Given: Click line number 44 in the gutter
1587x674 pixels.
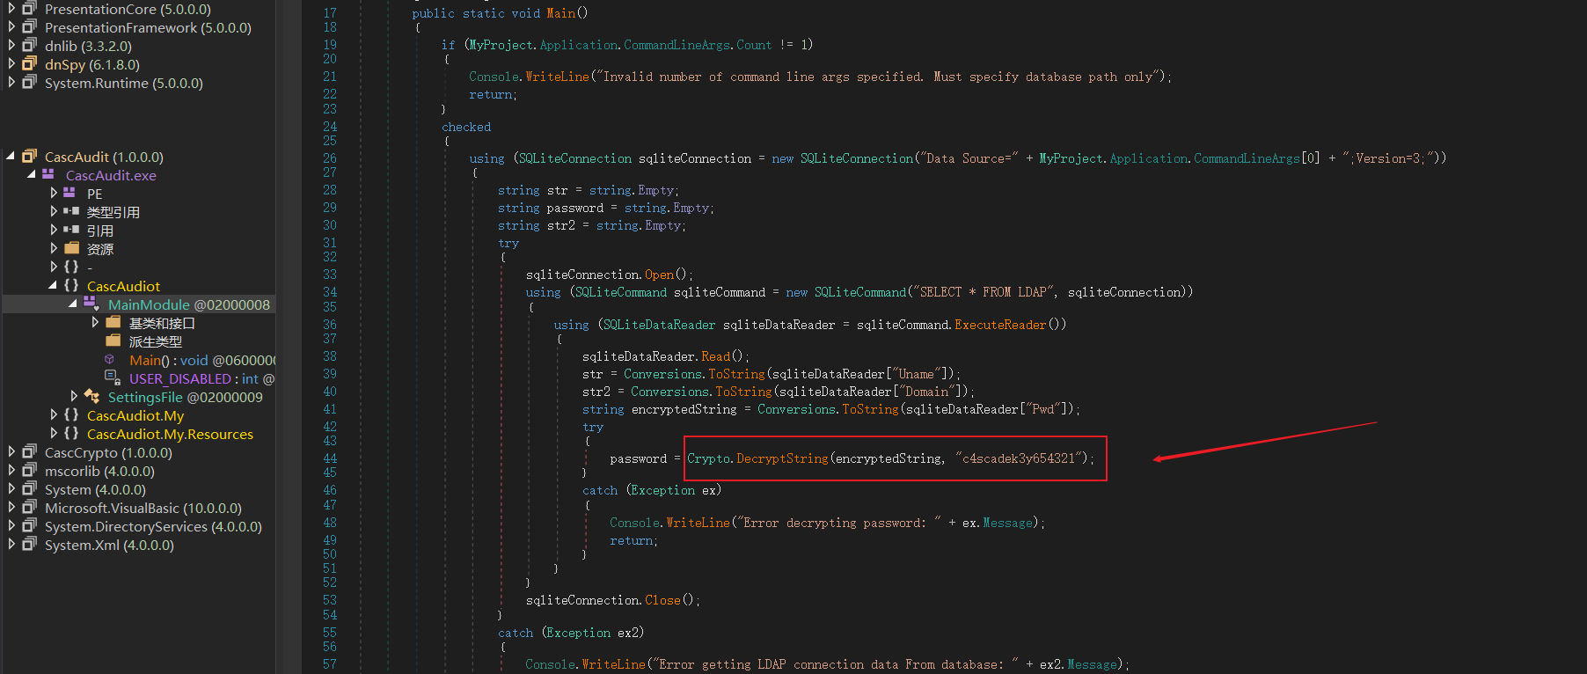Looking at the screenshot, I should pyautogui.click(x=330, y=458).
